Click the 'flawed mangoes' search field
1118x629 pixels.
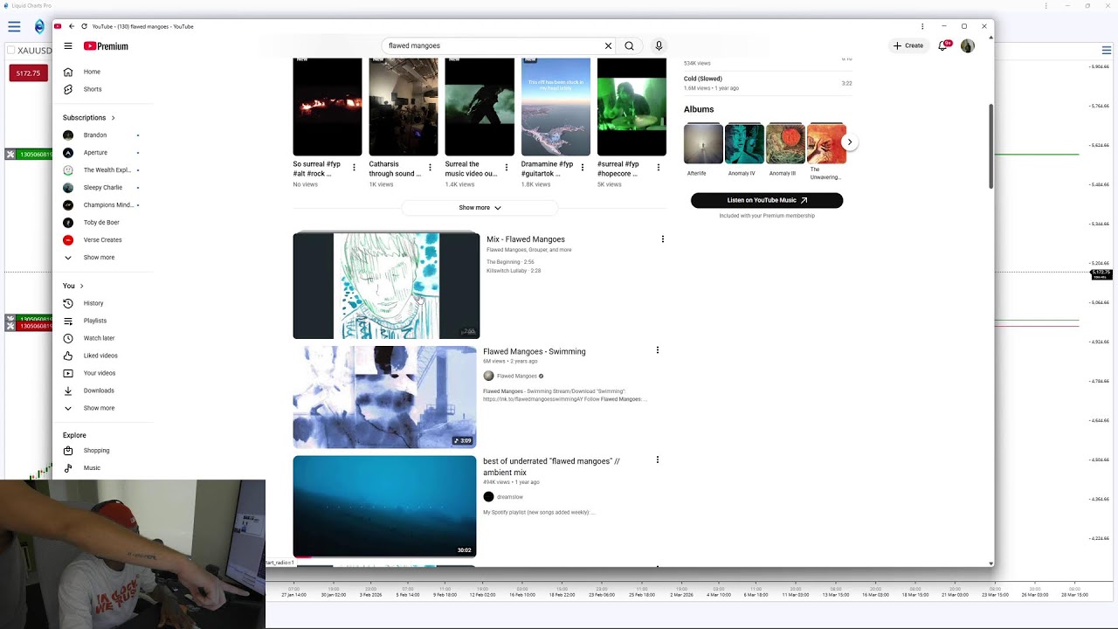494,45
